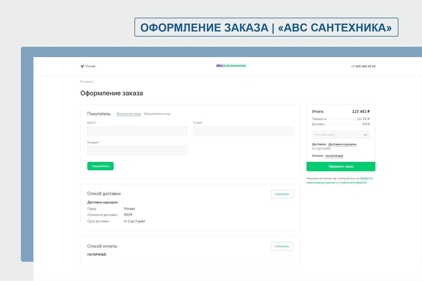422x281 pixels.
Task: Click the 'Доставка курьером' bold text in delivery section
Action: [x=102, y=202]
